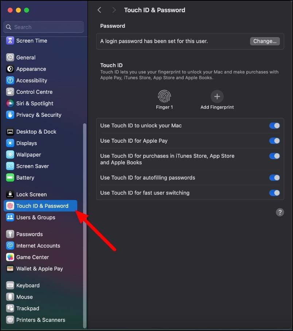Click the Passwords key icon
Viewport: 293px width, 331px height.
point(10,234)
